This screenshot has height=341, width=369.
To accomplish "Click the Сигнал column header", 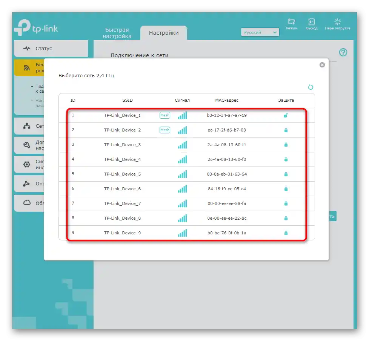I will pyautogui.click(x=182, y=100).
